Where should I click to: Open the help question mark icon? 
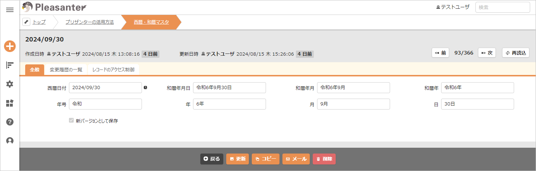pyautogui.click(x=10, y=122)
